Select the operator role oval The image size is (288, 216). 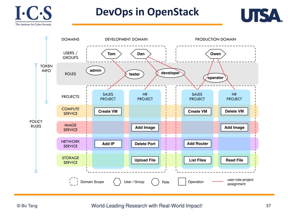click(x=216, y=78)
